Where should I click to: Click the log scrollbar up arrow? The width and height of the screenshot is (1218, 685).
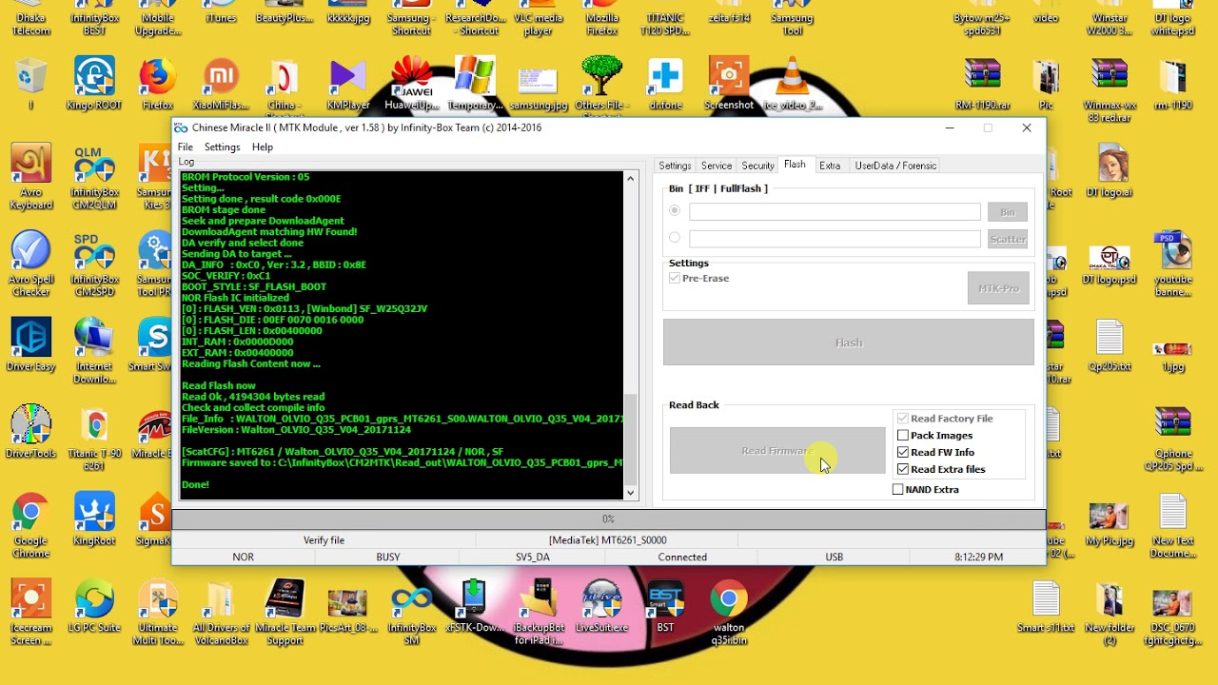[630, 178]
